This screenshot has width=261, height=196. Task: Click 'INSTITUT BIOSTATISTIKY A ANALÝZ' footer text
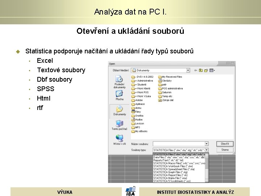point(195,192)
